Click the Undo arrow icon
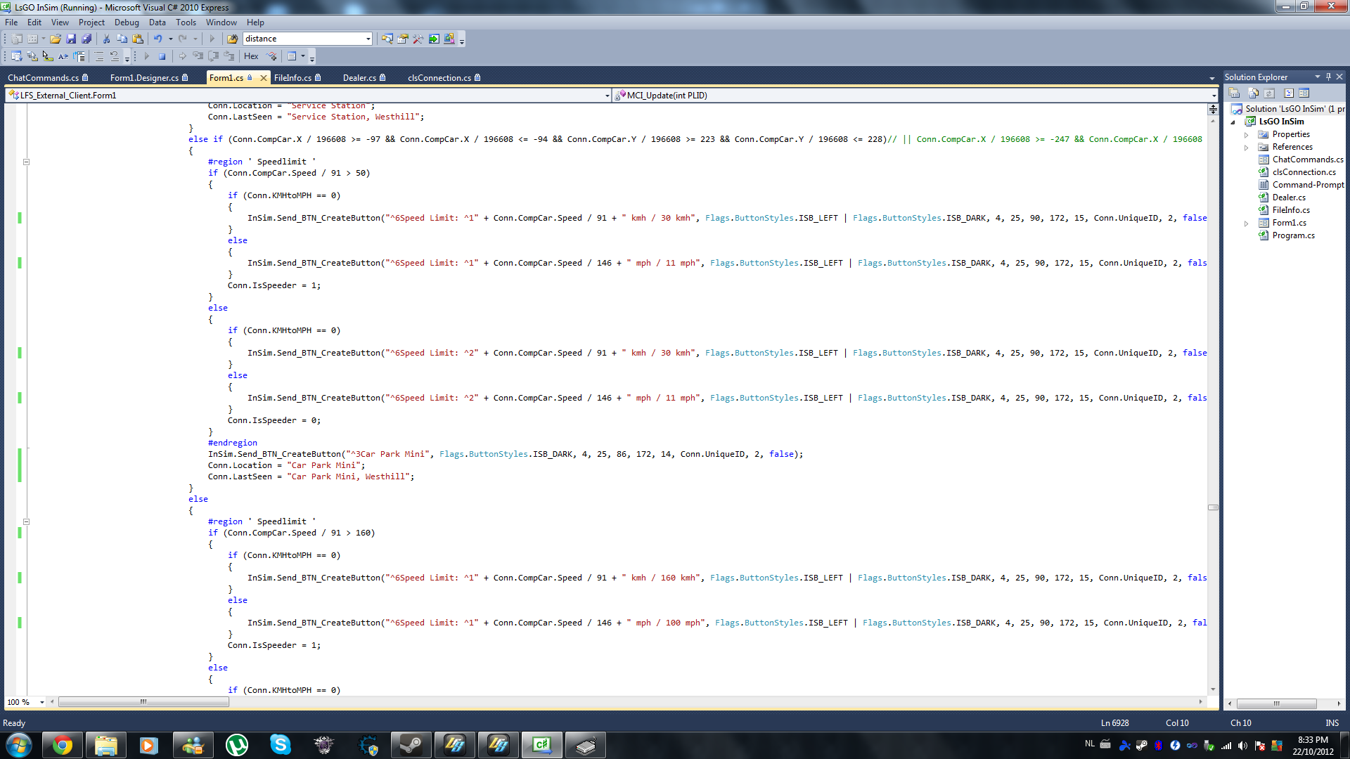 pyautogui.click(x=157, y=39)
